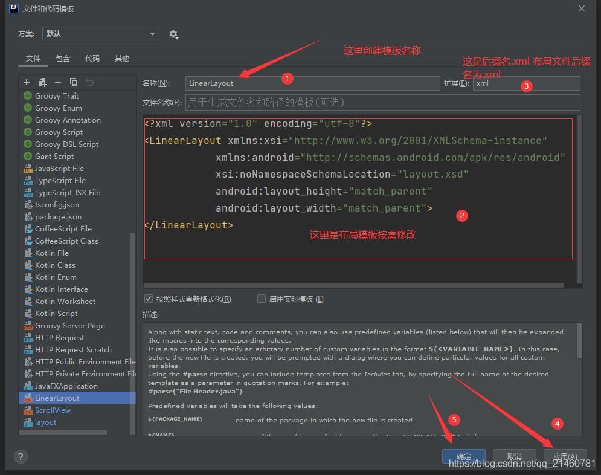Click the create child template file icon
The width and height of the screenshot is (601, 475).
[x=42, y=82]
